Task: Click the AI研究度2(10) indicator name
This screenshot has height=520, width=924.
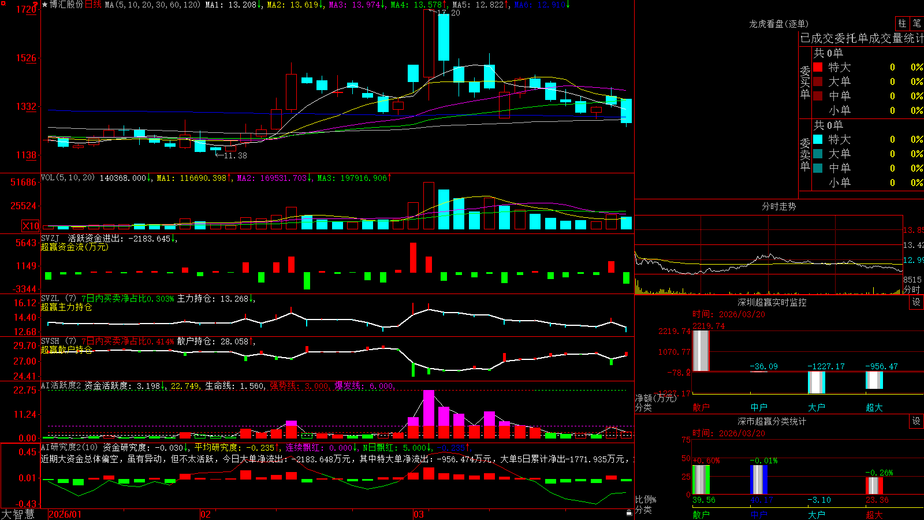Action: pyautogui.click(x=70, y=447)
